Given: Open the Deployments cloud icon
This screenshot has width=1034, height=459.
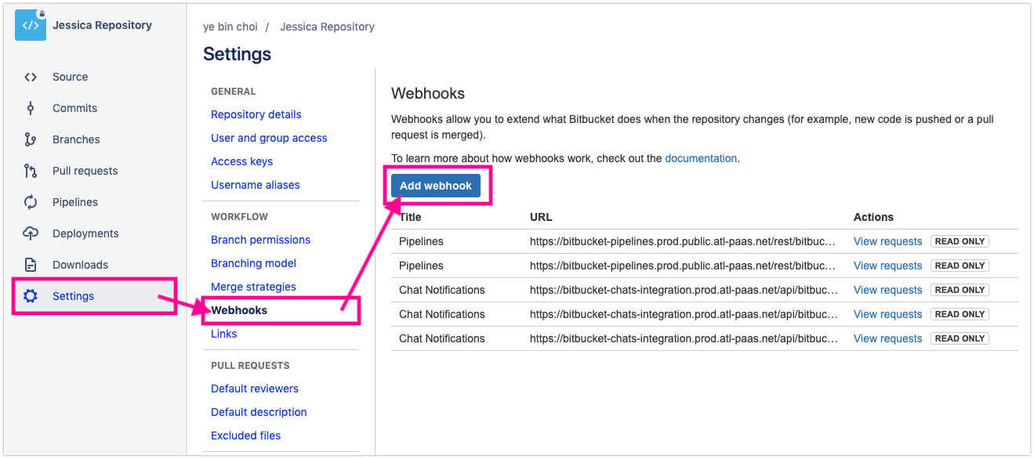Looking at the screenshot, I should pos(31,233).
